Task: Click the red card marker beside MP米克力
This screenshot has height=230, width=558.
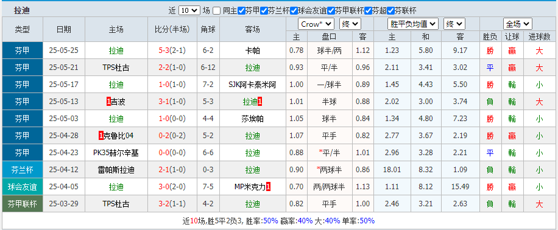Action: point(268,187)
